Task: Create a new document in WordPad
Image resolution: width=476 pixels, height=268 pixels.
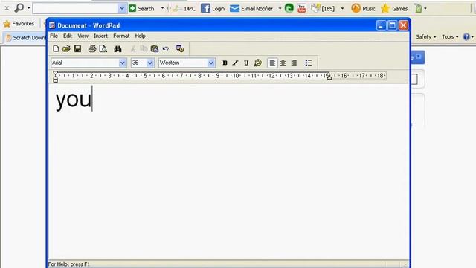Action: pos(56,48)
